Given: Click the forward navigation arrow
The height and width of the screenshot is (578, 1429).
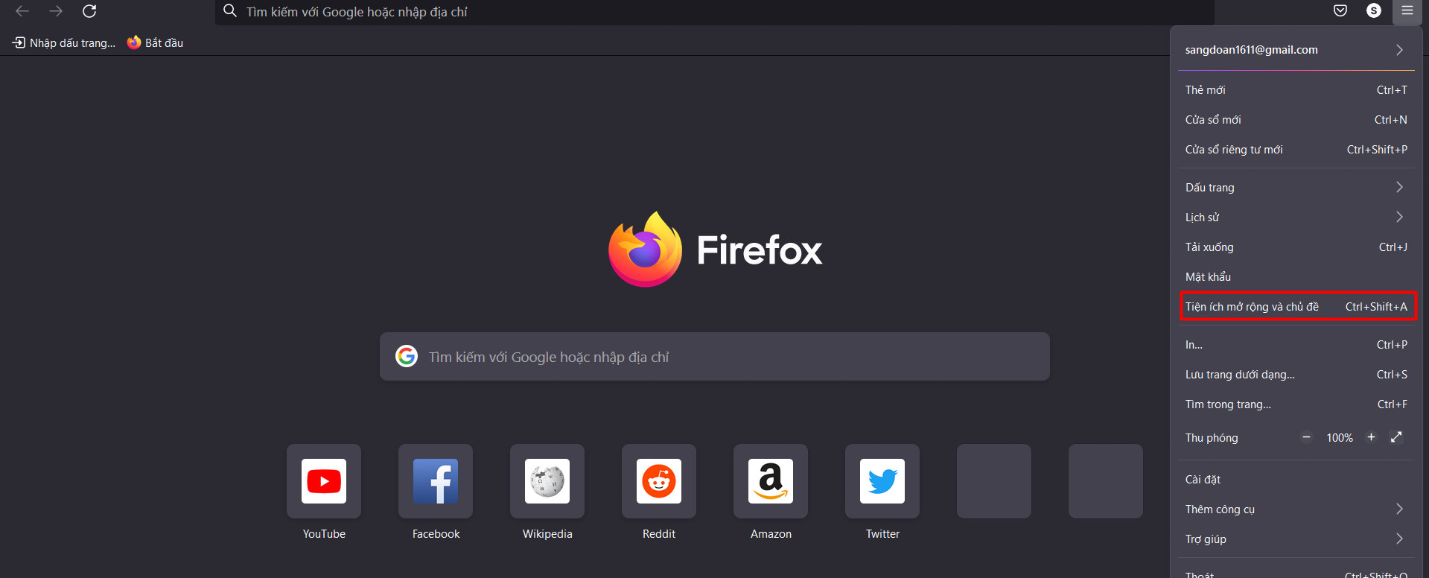Looking at the screenshot, I should [56, 11].
